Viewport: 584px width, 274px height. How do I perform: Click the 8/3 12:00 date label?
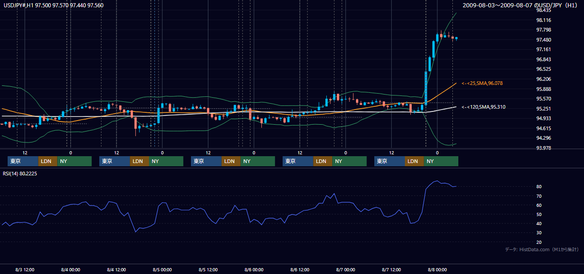25,269
